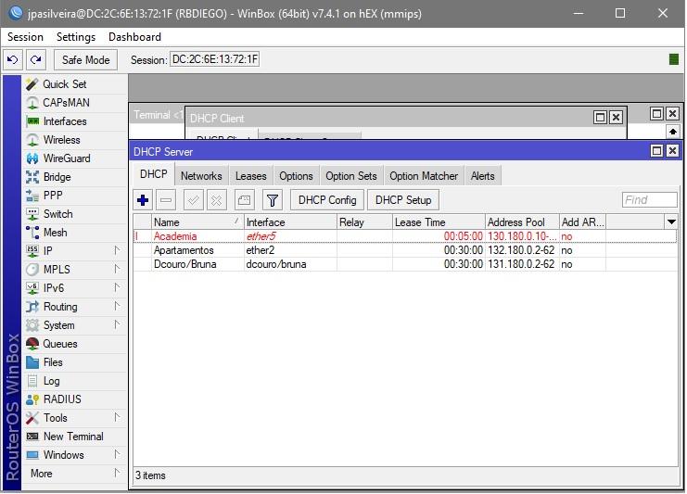Expand the IPv6 submenu

[x=74, y=288]
